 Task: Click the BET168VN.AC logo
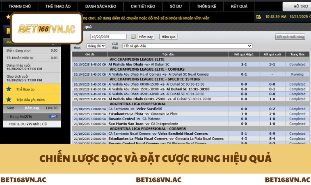point(47,28)
